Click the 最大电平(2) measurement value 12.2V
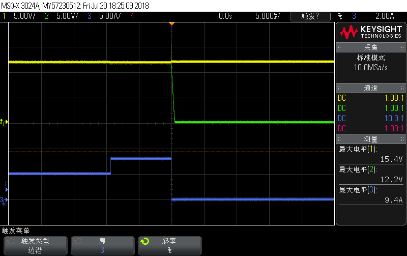 point(391,180)
